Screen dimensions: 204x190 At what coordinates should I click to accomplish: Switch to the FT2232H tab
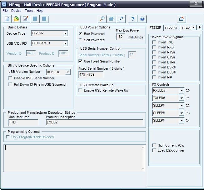(x=172, y=28)
